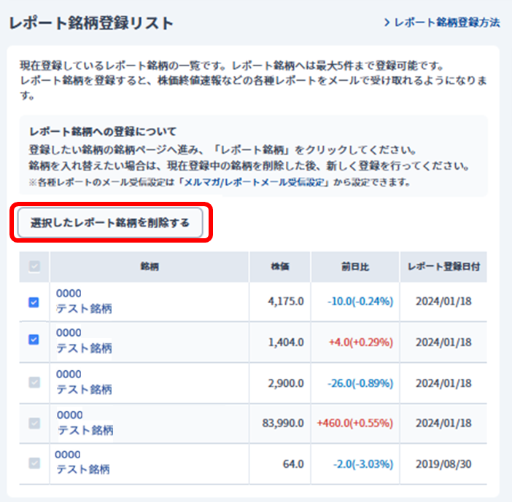Open テスト銘柄 link in the 4,175.0 row

[84, 309]
